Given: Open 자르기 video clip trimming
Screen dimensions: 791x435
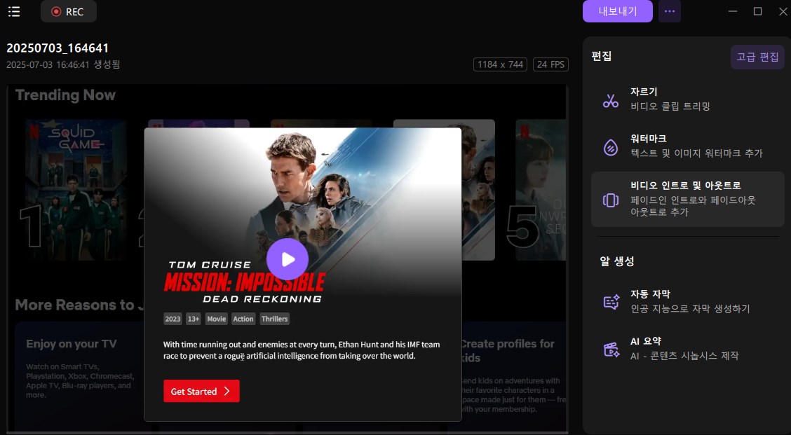Looking at the screenshot, I should click(x=688, y=99).
